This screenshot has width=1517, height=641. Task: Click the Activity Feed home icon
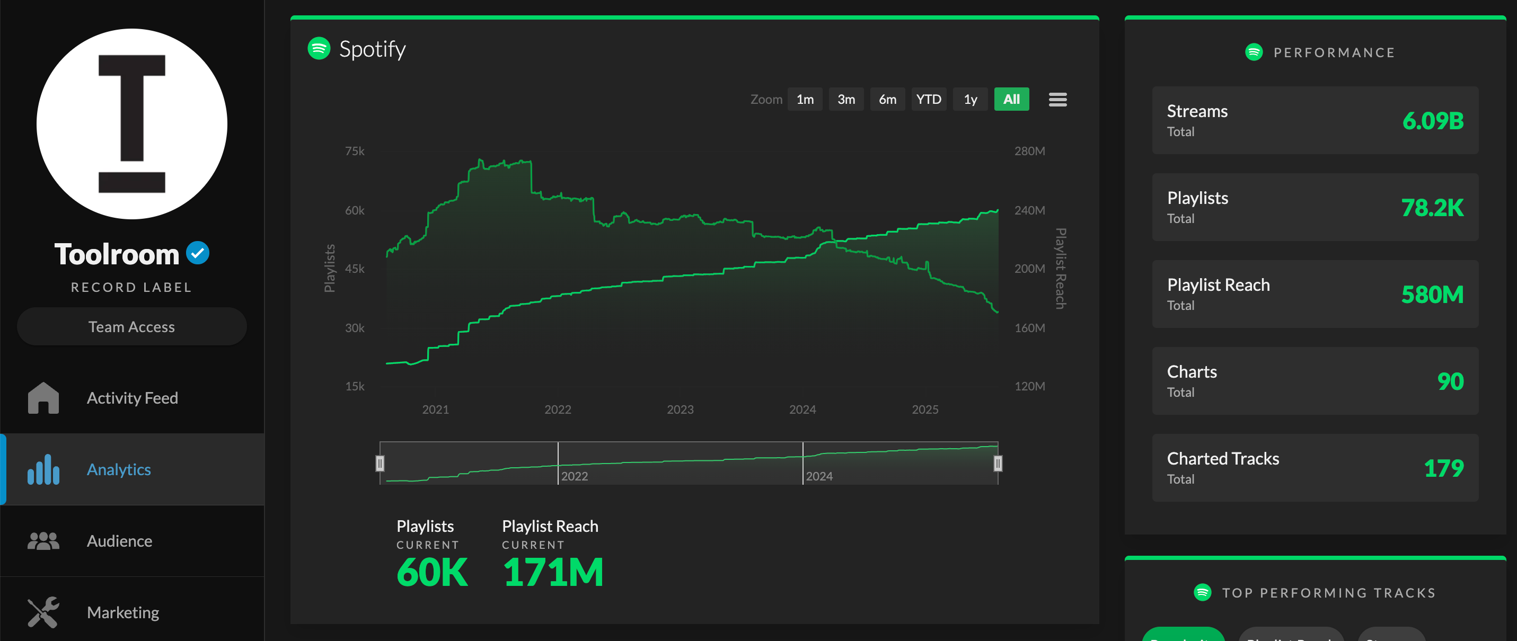[x=42, y=398]
